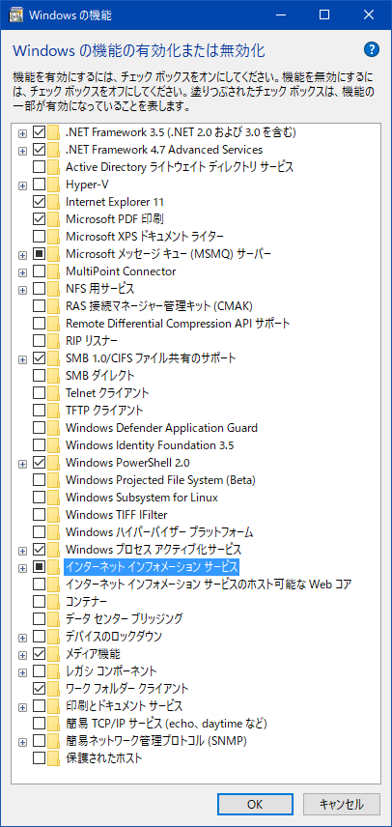The image size is (392, 827).
Task: Click the folder icon beside 保護されたホスト
Action: 53,759
